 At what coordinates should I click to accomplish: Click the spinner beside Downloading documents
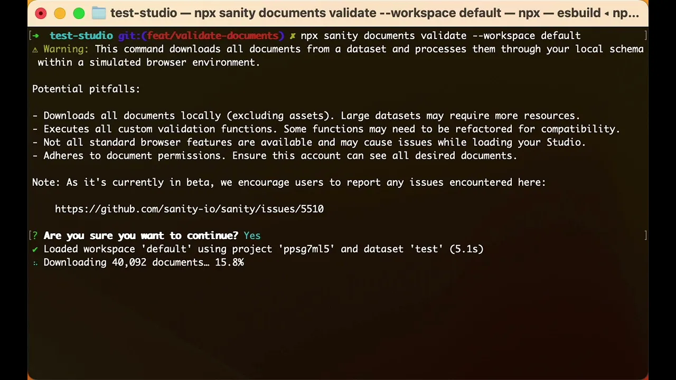coord(35,263)
